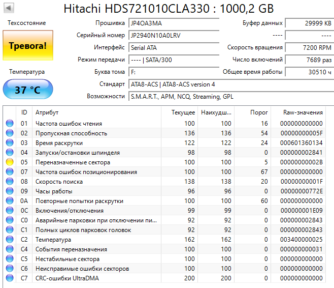Click the Буфер данных field 29999 KB
The height and width of the screenshot is (288, 334).
click(310, 23)
